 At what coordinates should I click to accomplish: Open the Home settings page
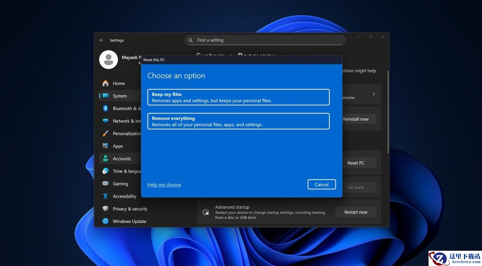(x=120, y=83)
